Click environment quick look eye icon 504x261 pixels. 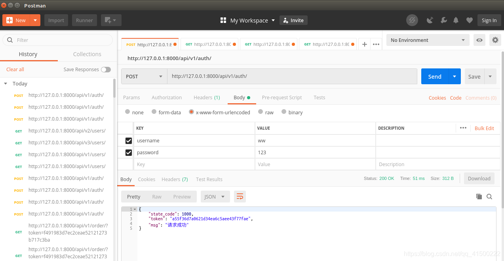point(479,40)
